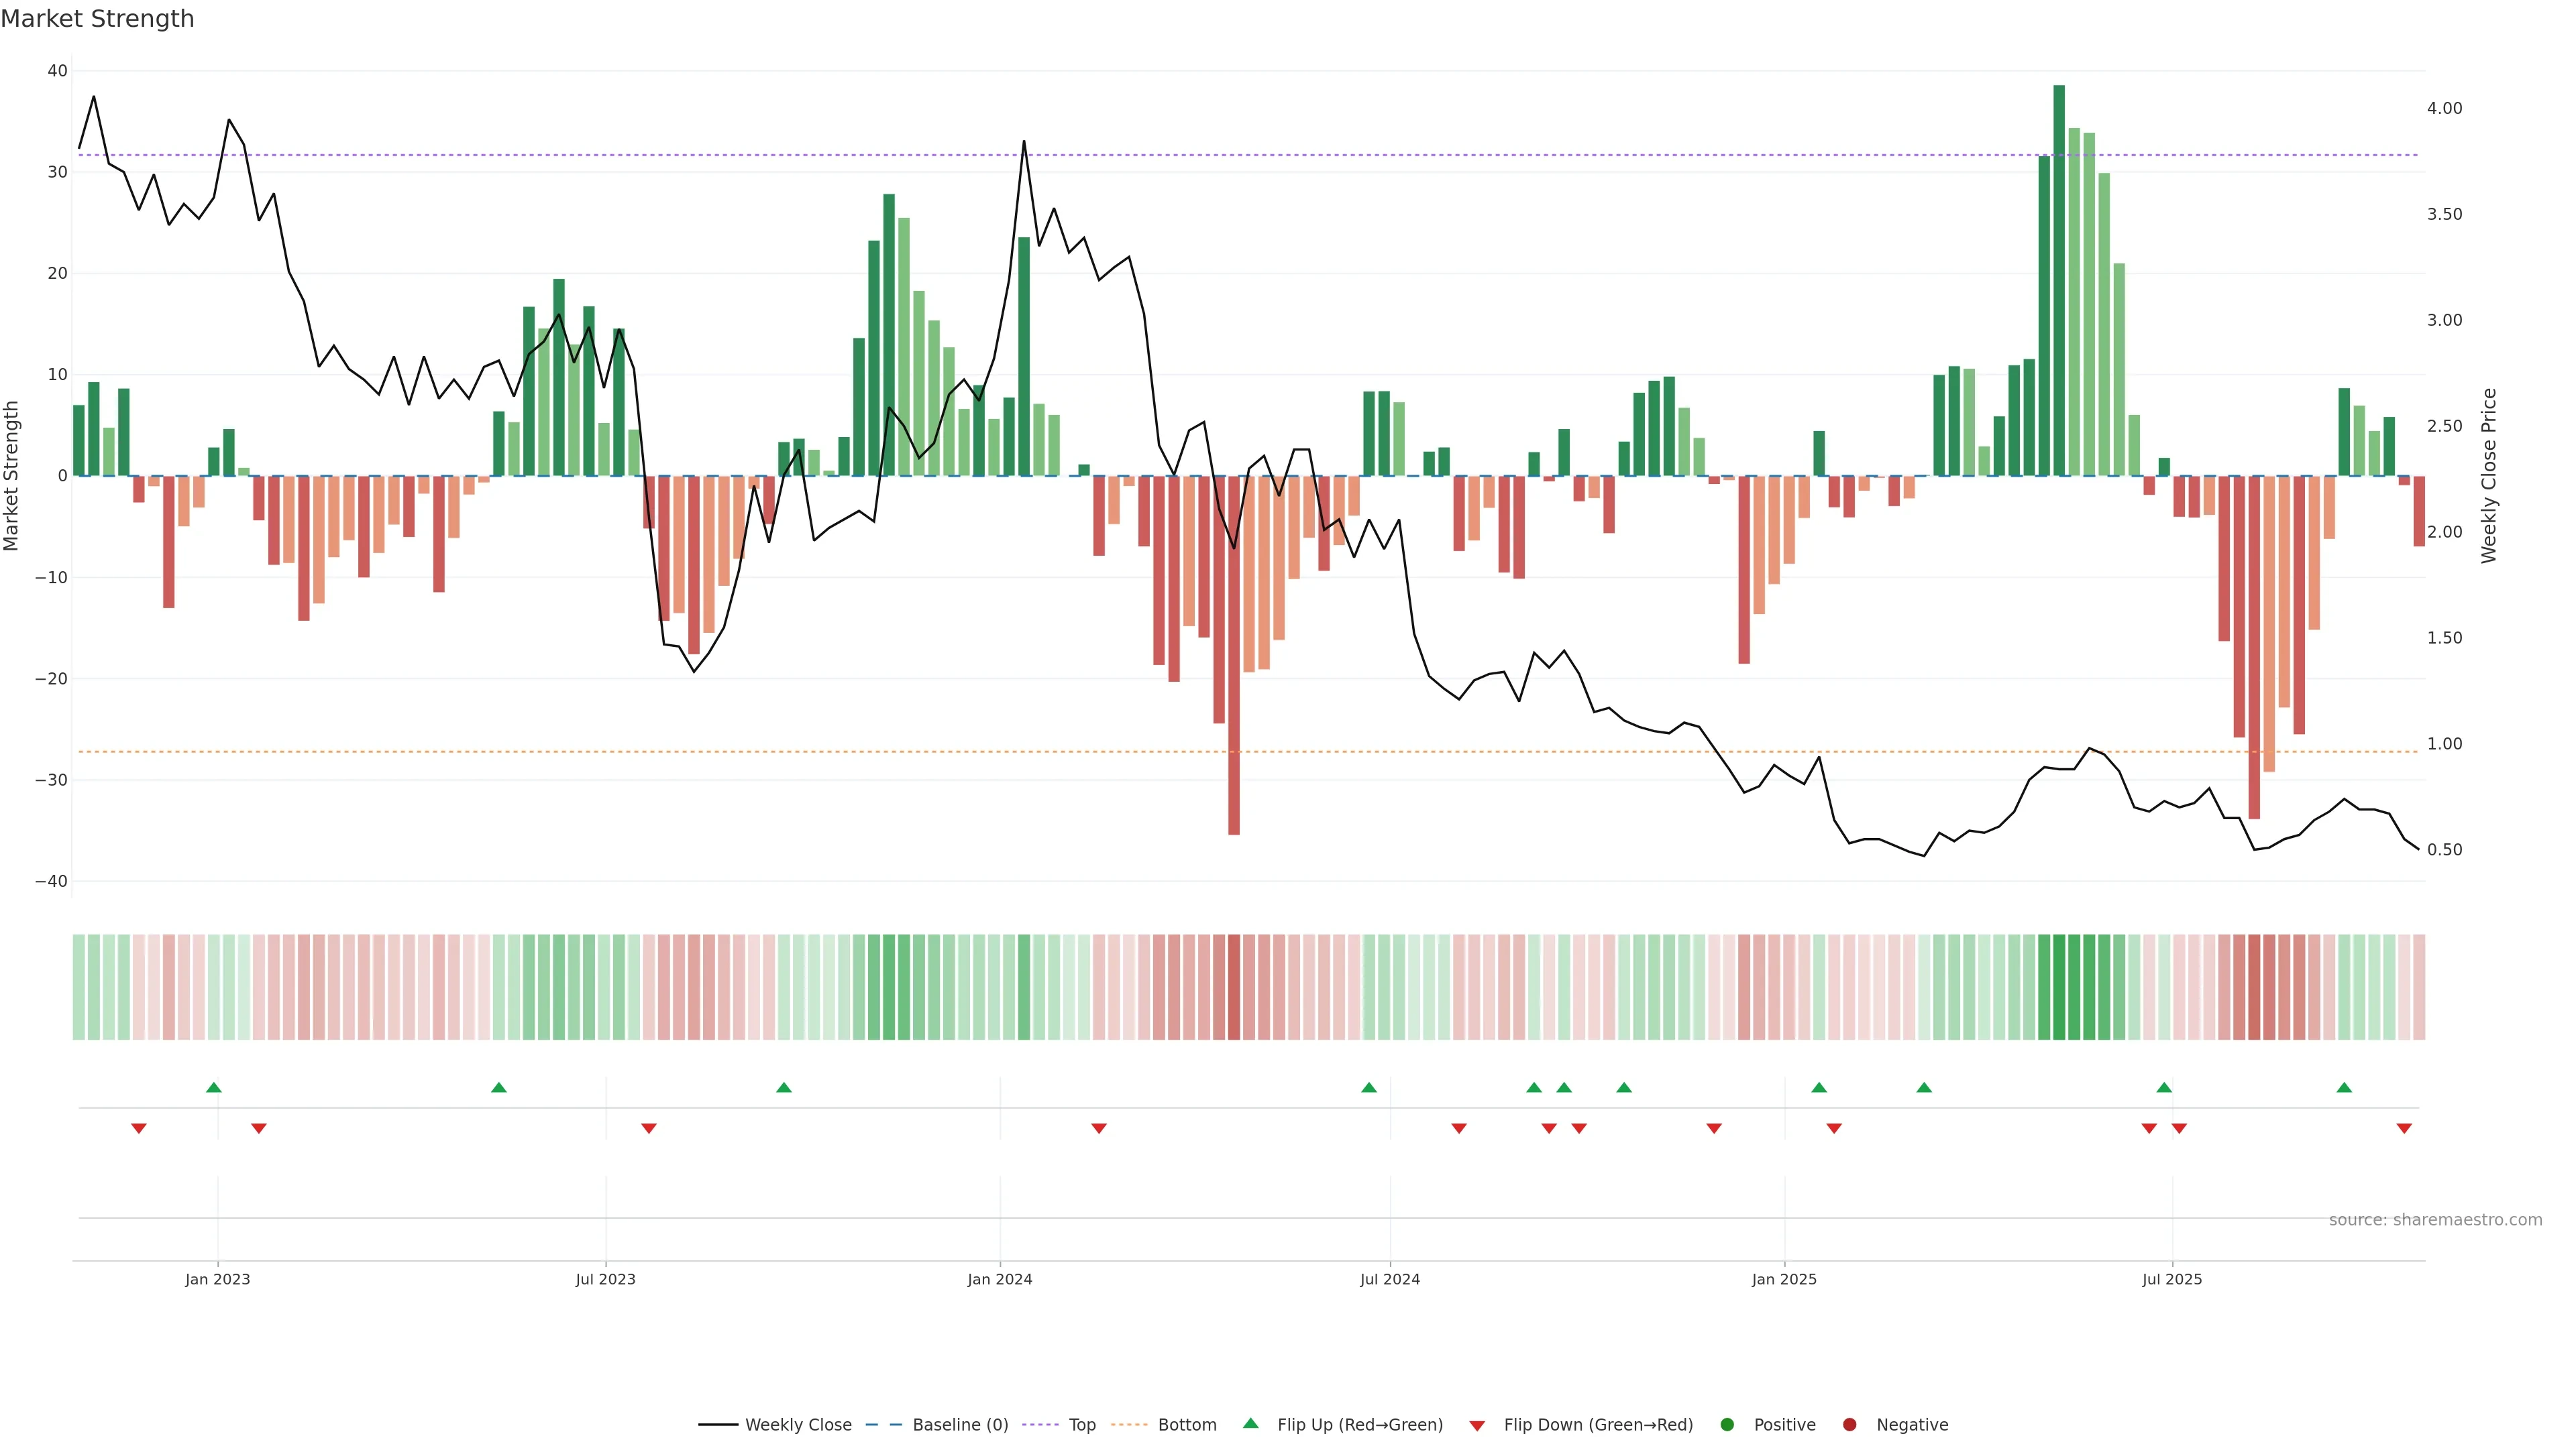The height and width of the screenshot is (1448, 2576).
Task: Click the Positive green circle legend icon
Action: (x=1727, y=1425)
